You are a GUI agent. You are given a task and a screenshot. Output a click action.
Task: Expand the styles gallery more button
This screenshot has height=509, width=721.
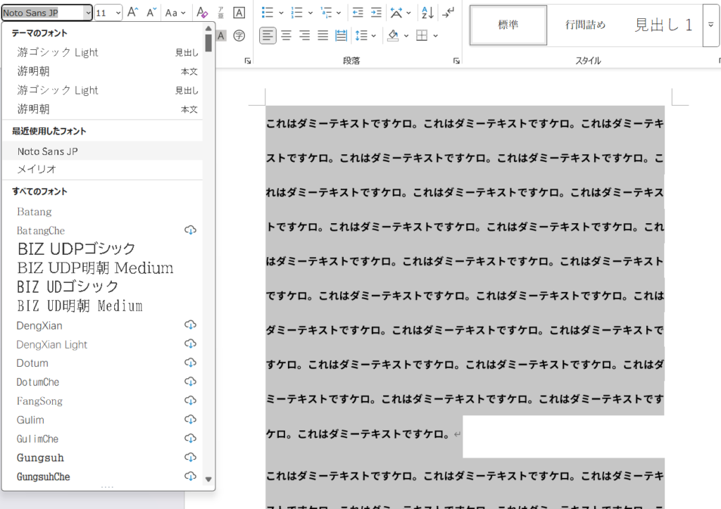pyautogui.click(x=710, y=25)
